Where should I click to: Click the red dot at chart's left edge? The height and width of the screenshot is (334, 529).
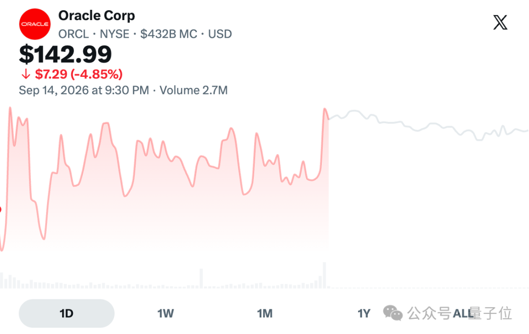[x=0, y=209]
